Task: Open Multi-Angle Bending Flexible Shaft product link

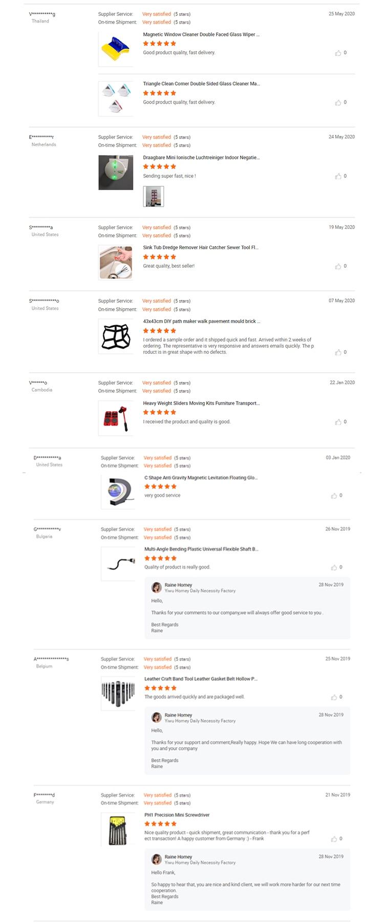Action: click(201, 549)
